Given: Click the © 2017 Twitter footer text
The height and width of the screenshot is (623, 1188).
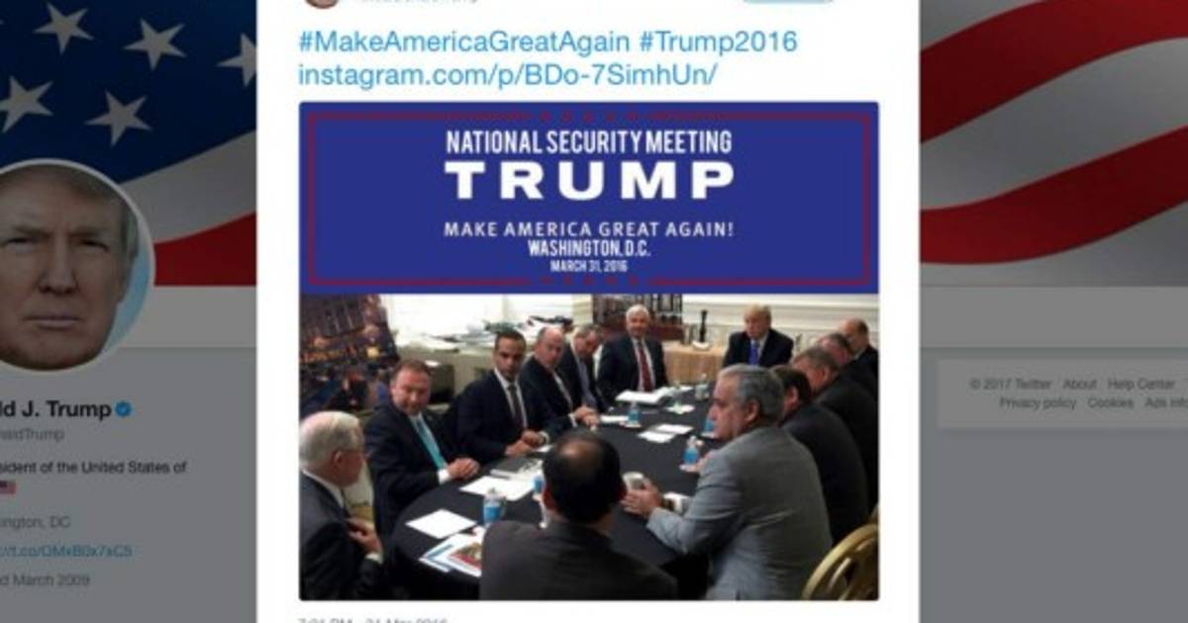Looking at the screenshot, I should point(1010,384).
